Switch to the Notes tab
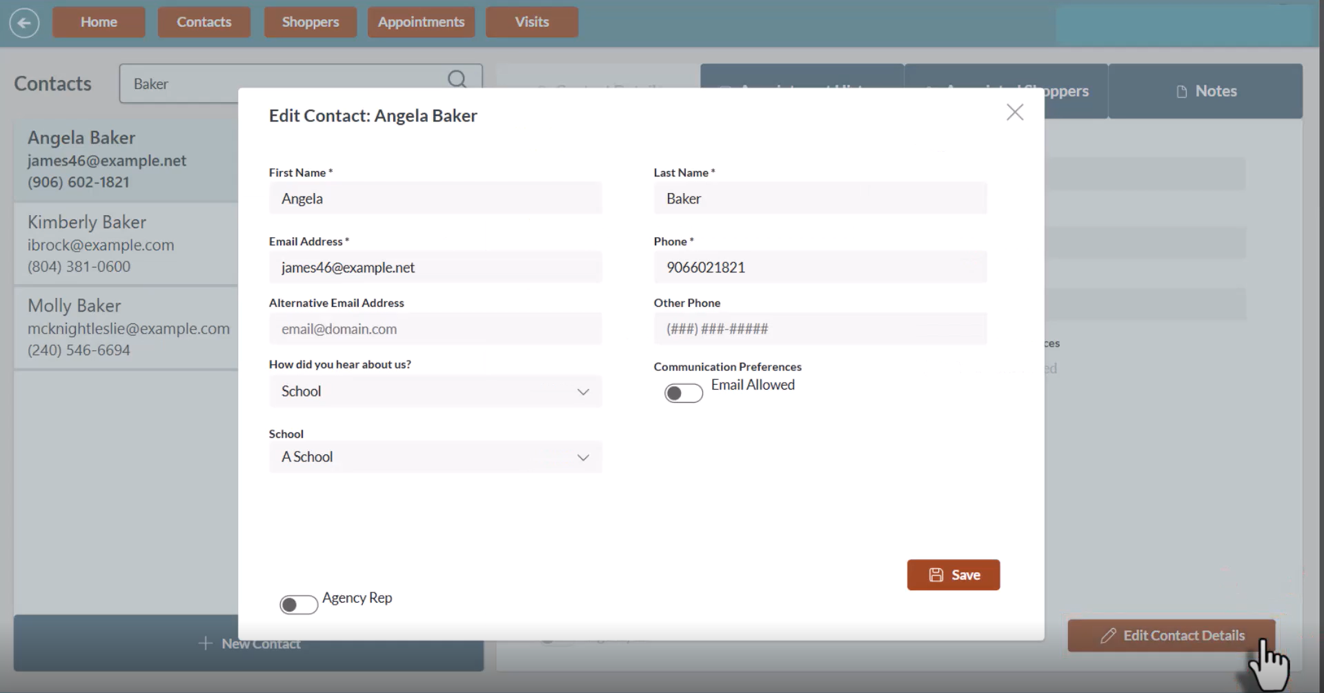 [1205, 91]
